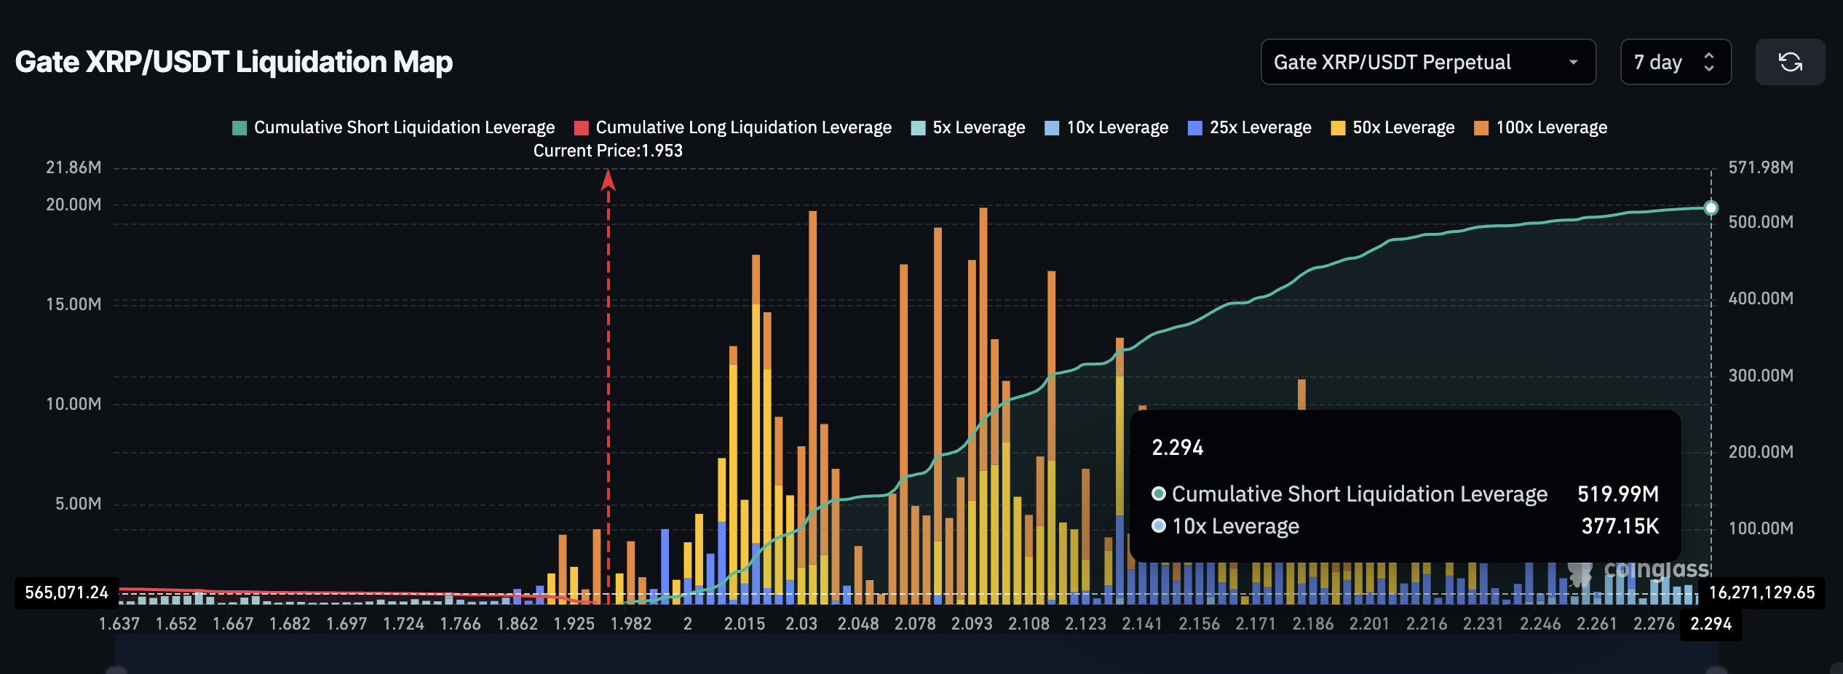Click the highlighted 2.294 x-axis label
Viewport: 1843px width, 674px height.
pos(1711,624)
